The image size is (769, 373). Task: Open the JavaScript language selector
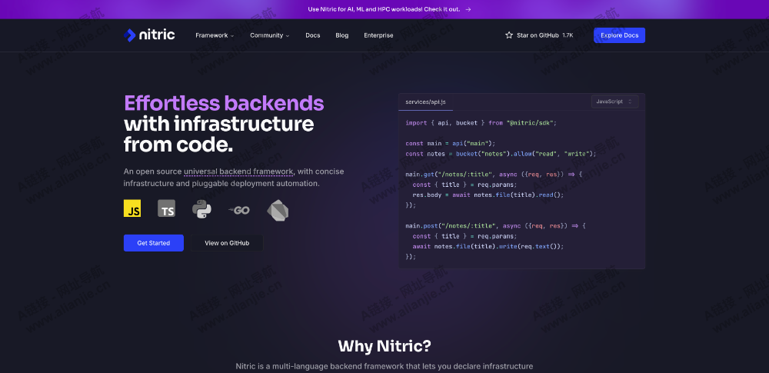pyautogui.click(x=615, y=102)
